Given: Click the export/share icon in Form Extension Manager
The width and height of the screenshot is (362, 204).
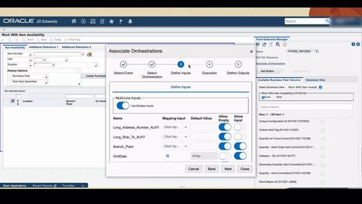Looking at the screenshot, I should tap(264, 44).
